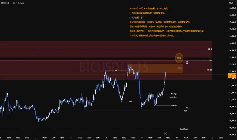Select the POI 2 circle marker
Image resolution: width=237 pixels, height=140 pixels.
[x=179, y=58]
